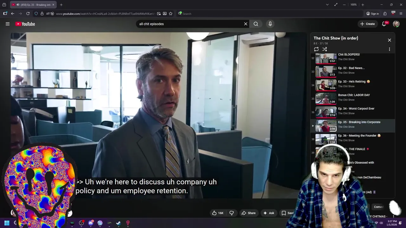406x228 pixels.
Task: Click the install/download icon in address bar
Action: point(165,14)
